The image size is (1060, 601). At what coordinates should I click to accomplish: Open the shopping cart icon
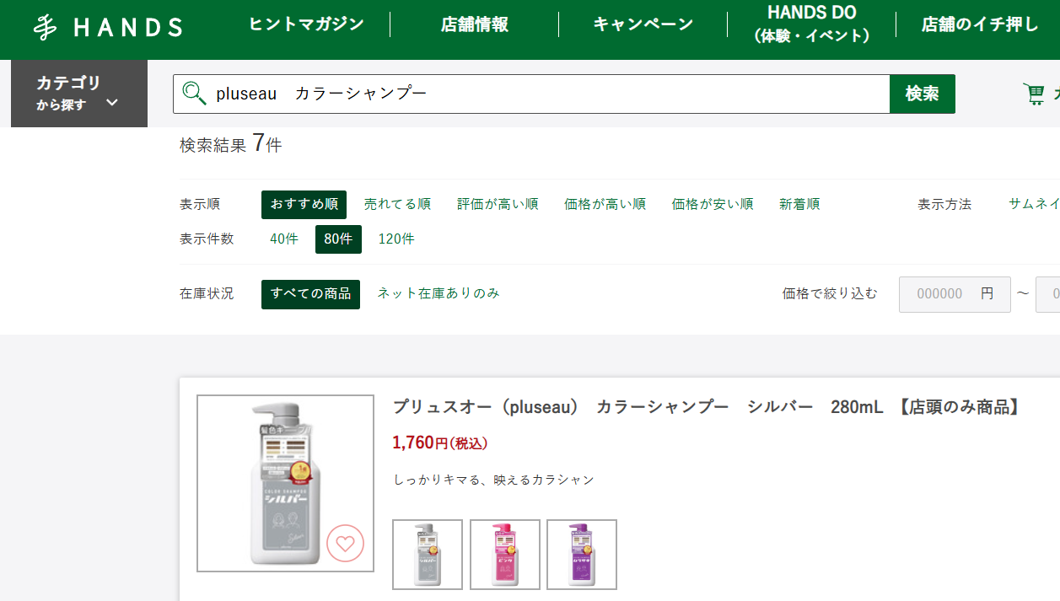1033,94
